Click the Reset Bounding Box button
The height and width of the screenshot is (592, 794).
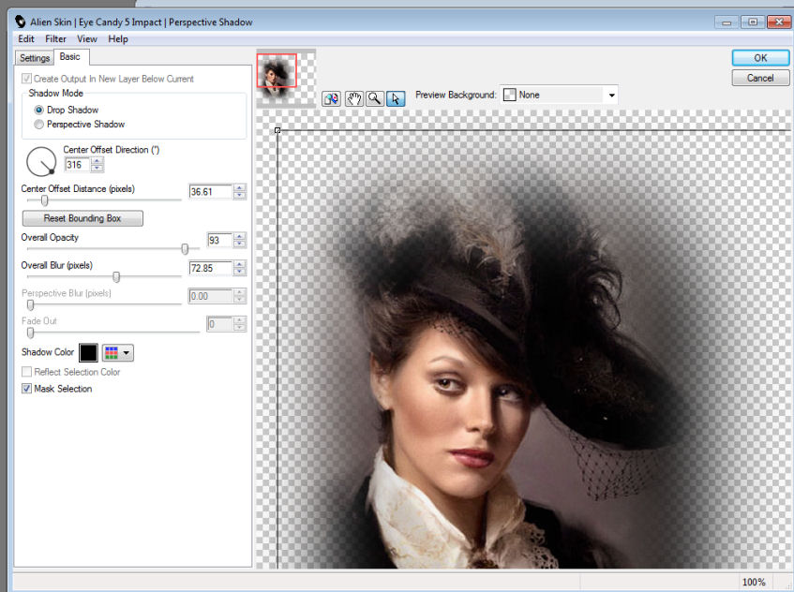pos(82,218)
